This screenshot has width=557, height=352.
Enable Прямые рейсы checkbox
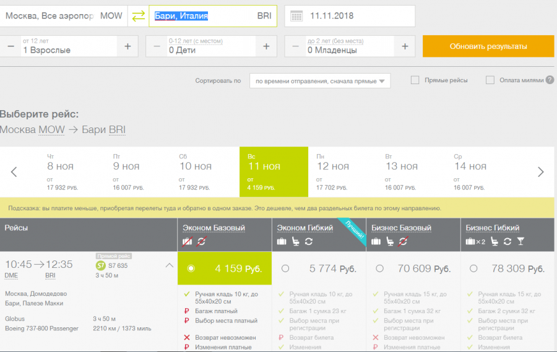[415, 80]
